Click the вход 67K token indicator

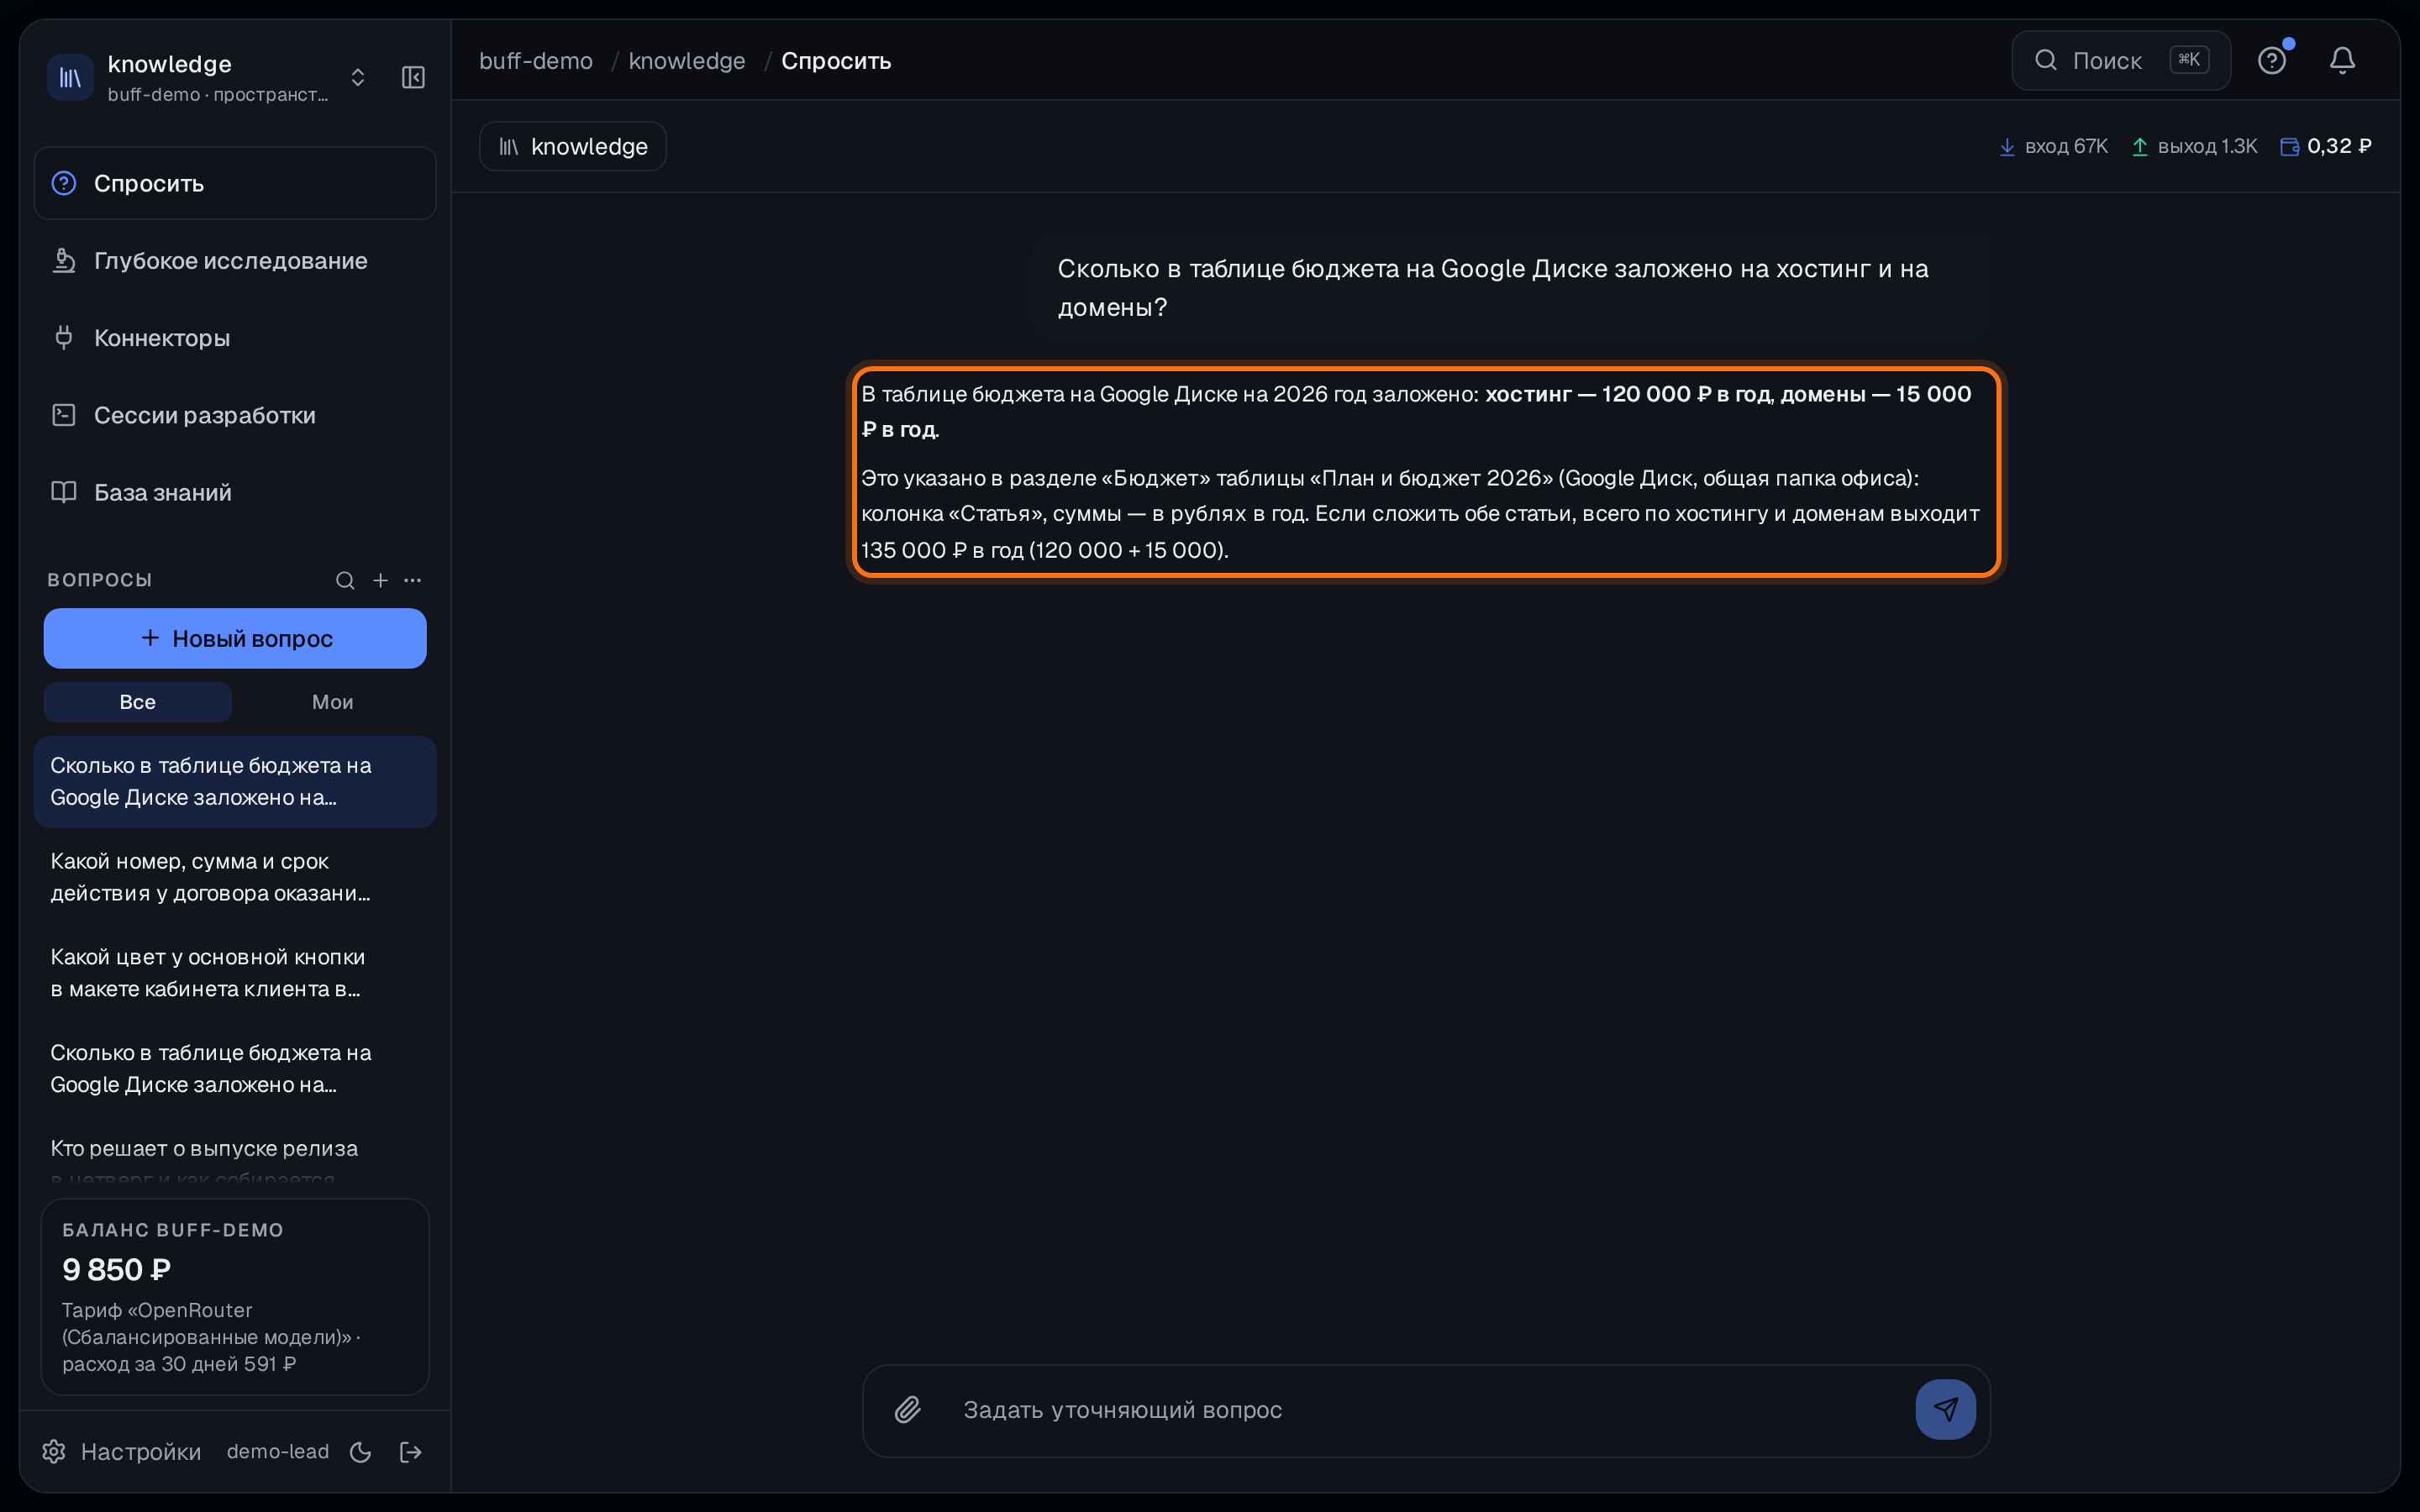[2052, 146]
